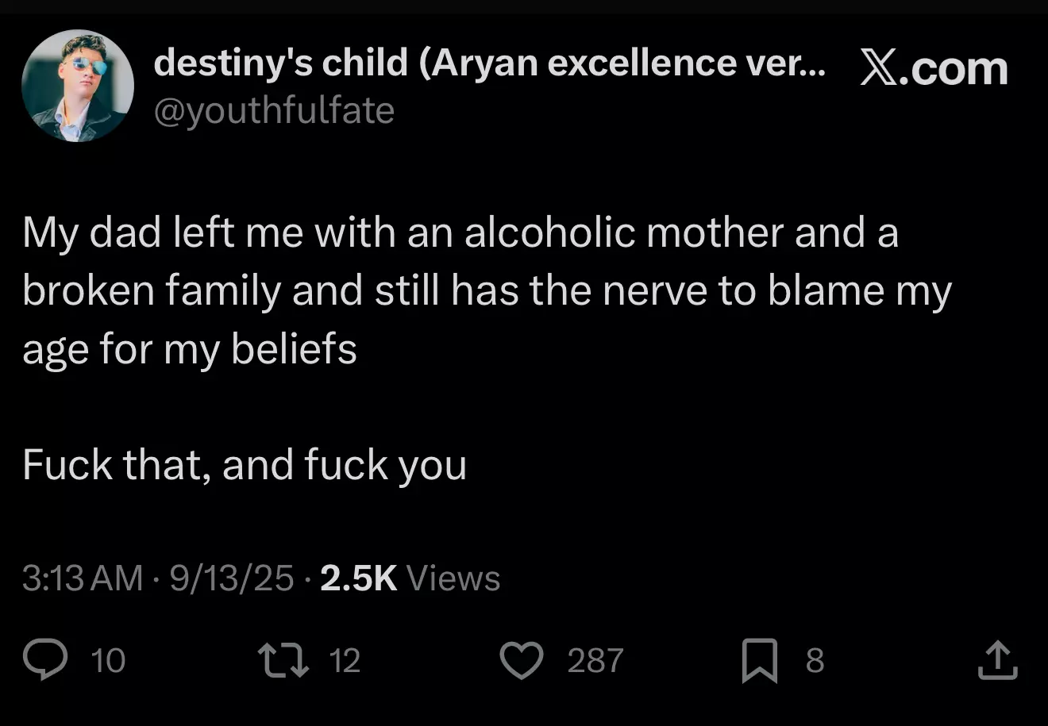This screenshot has height=726, width=1048.
Task: Click the 'Views' label
Action: tap(453, 578)
